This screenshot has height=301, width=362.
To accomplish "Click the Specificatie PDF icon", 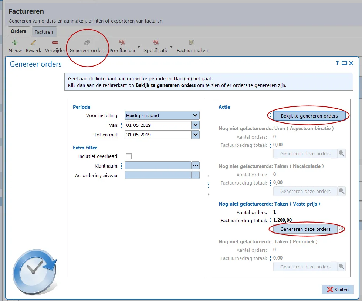I will pos(156,43).
